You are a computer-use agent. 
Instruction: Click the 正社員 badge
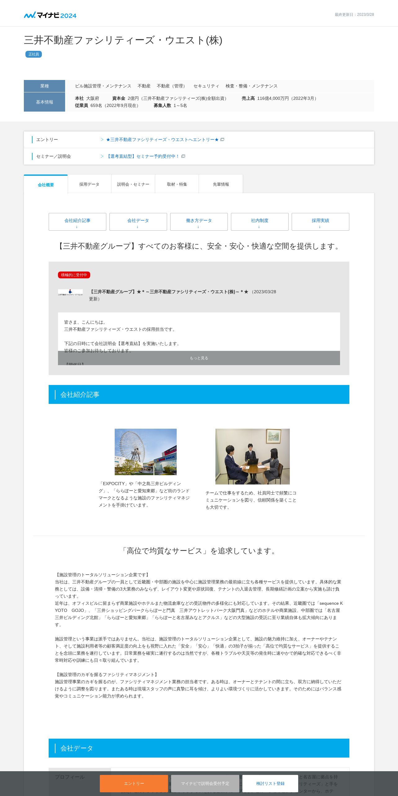pos(33,54)
